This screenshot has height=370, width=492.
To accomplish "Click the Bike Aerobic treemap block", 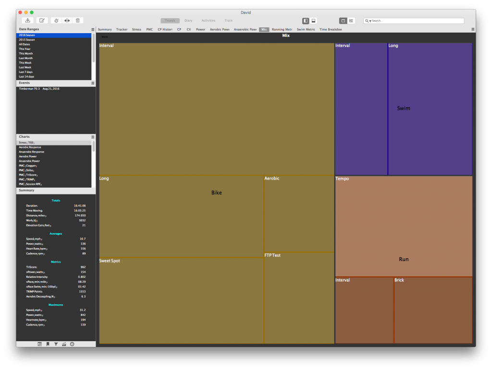I will tap(299, 214).
